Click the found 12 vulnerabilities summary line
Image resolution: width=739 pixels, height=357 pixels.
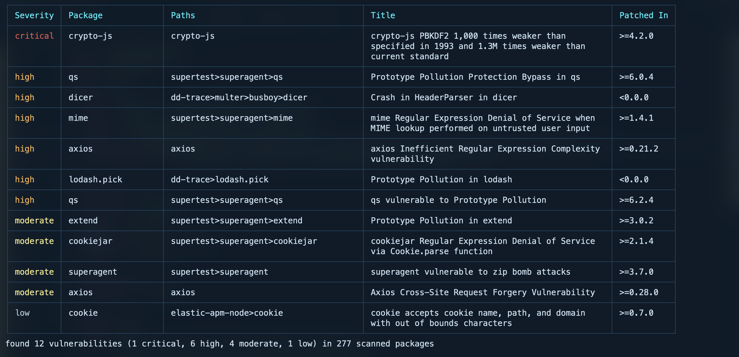click(219, 343)
